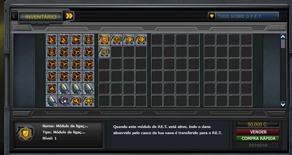Image resolution: width=292 pixels, height=155 pixels.
Task: Select the level 3 water drop module
Action: click(x=88, y=40)
